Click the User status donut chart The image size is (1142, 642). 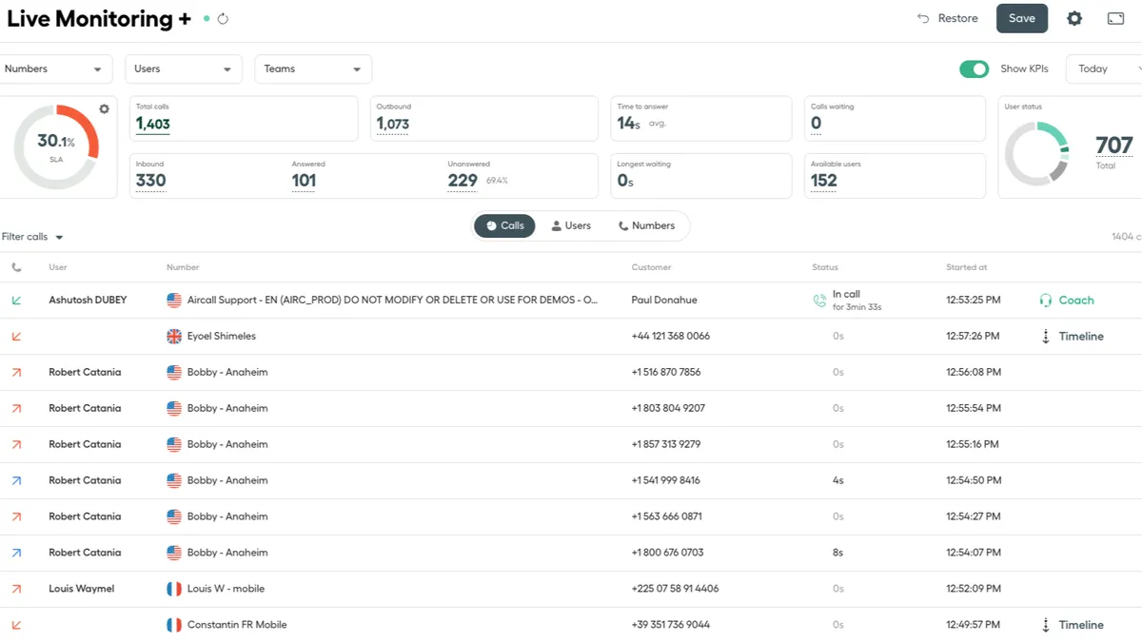coord(1037,153)
